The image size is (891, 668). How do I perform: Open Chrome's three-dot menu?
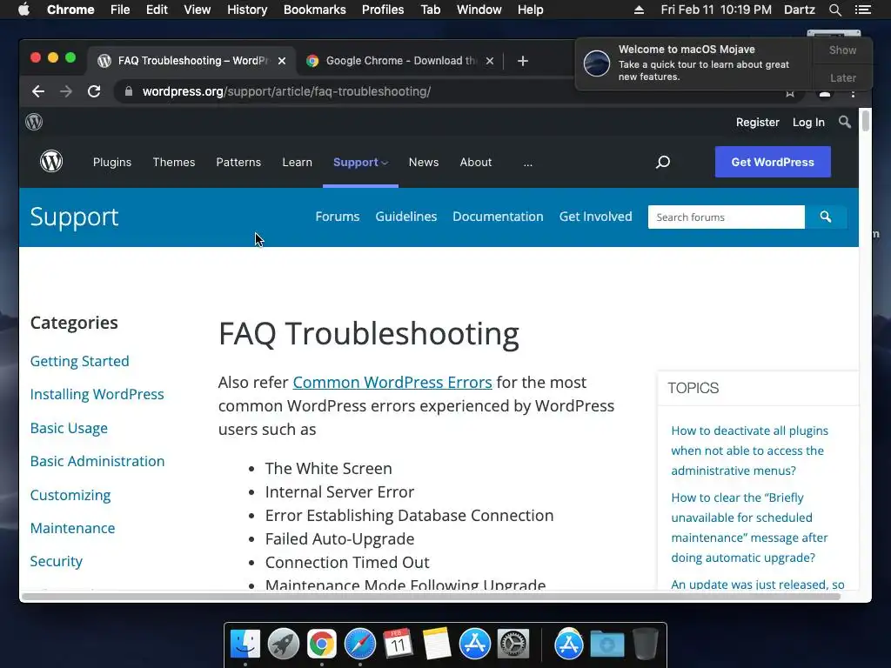[x=853, y=94]
